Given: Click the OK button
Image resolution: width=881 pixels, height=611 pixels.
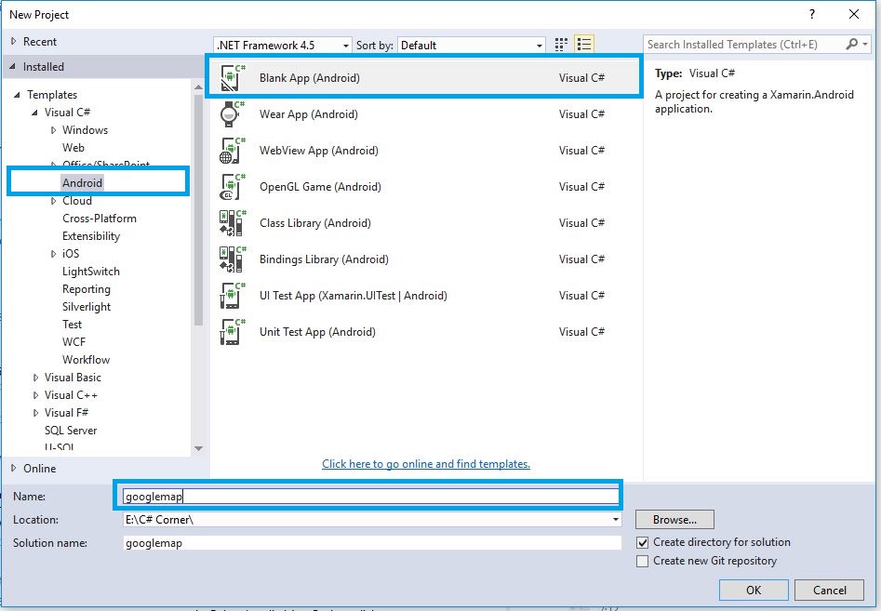Looking at the screenshot, I should (x=754, y=591).
